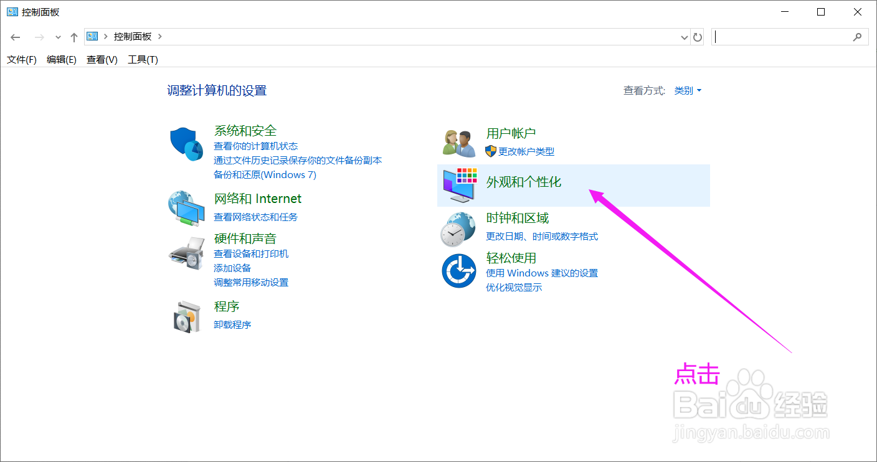
Task: Click the 用户帐户 people icon
Action: 458,141
